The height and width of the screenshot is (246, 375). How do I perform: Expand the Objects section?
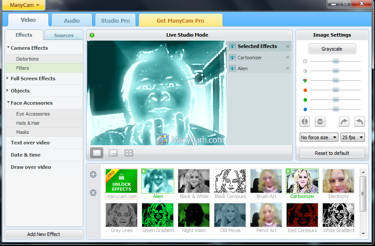click(x=44, y=91)
